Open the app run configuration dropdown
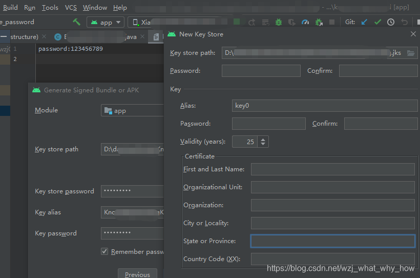 [x=106, y=22]
